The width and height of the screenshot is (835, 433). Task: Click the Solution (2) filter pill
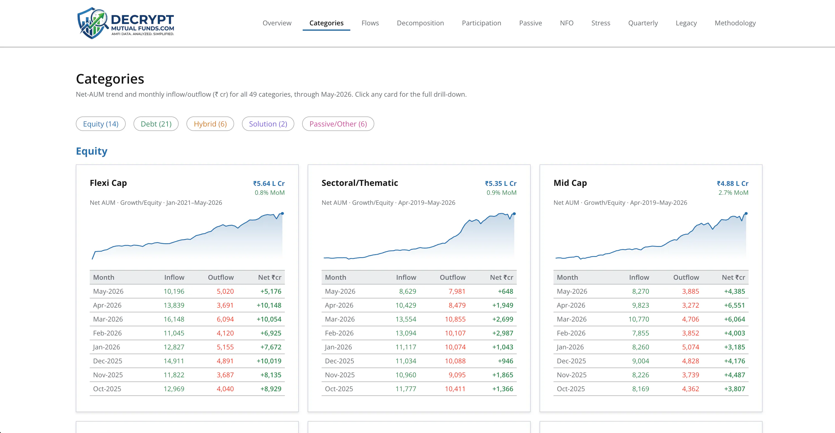[x=268, y=124]
